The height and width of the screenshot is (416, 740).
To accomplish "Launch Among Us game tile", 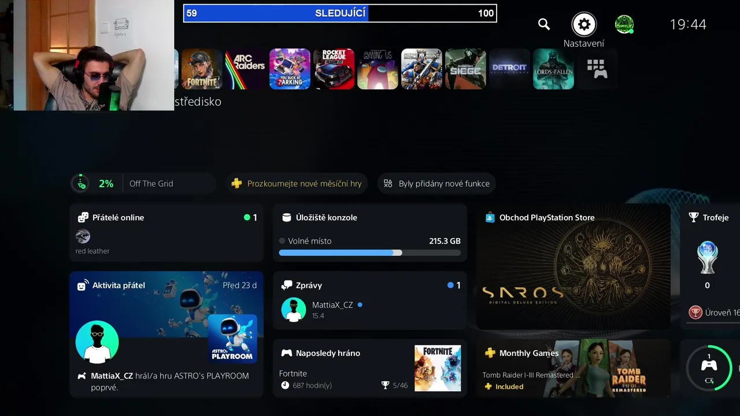I will (378, 69).
